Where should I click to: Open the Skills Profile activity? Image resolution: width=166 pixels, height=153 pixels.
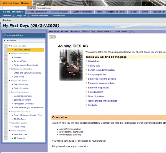pyautogui.click(x=19, y=77)
